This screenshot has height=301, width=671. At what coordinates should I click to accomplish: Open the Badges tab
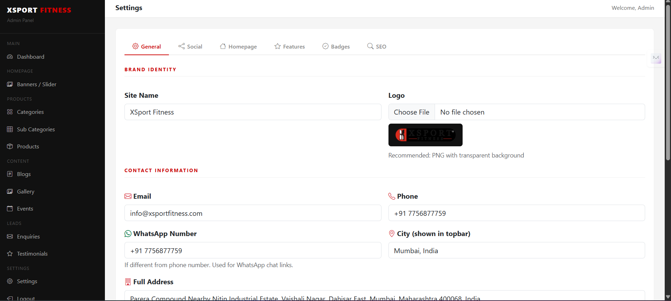click(336, 46)
